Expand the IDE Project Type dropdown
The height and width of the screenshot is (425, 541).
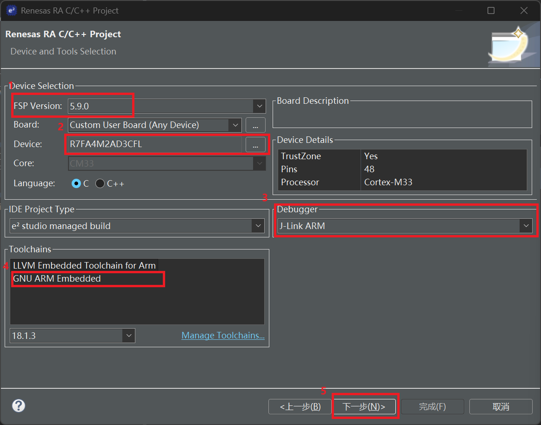pos(258,226)
